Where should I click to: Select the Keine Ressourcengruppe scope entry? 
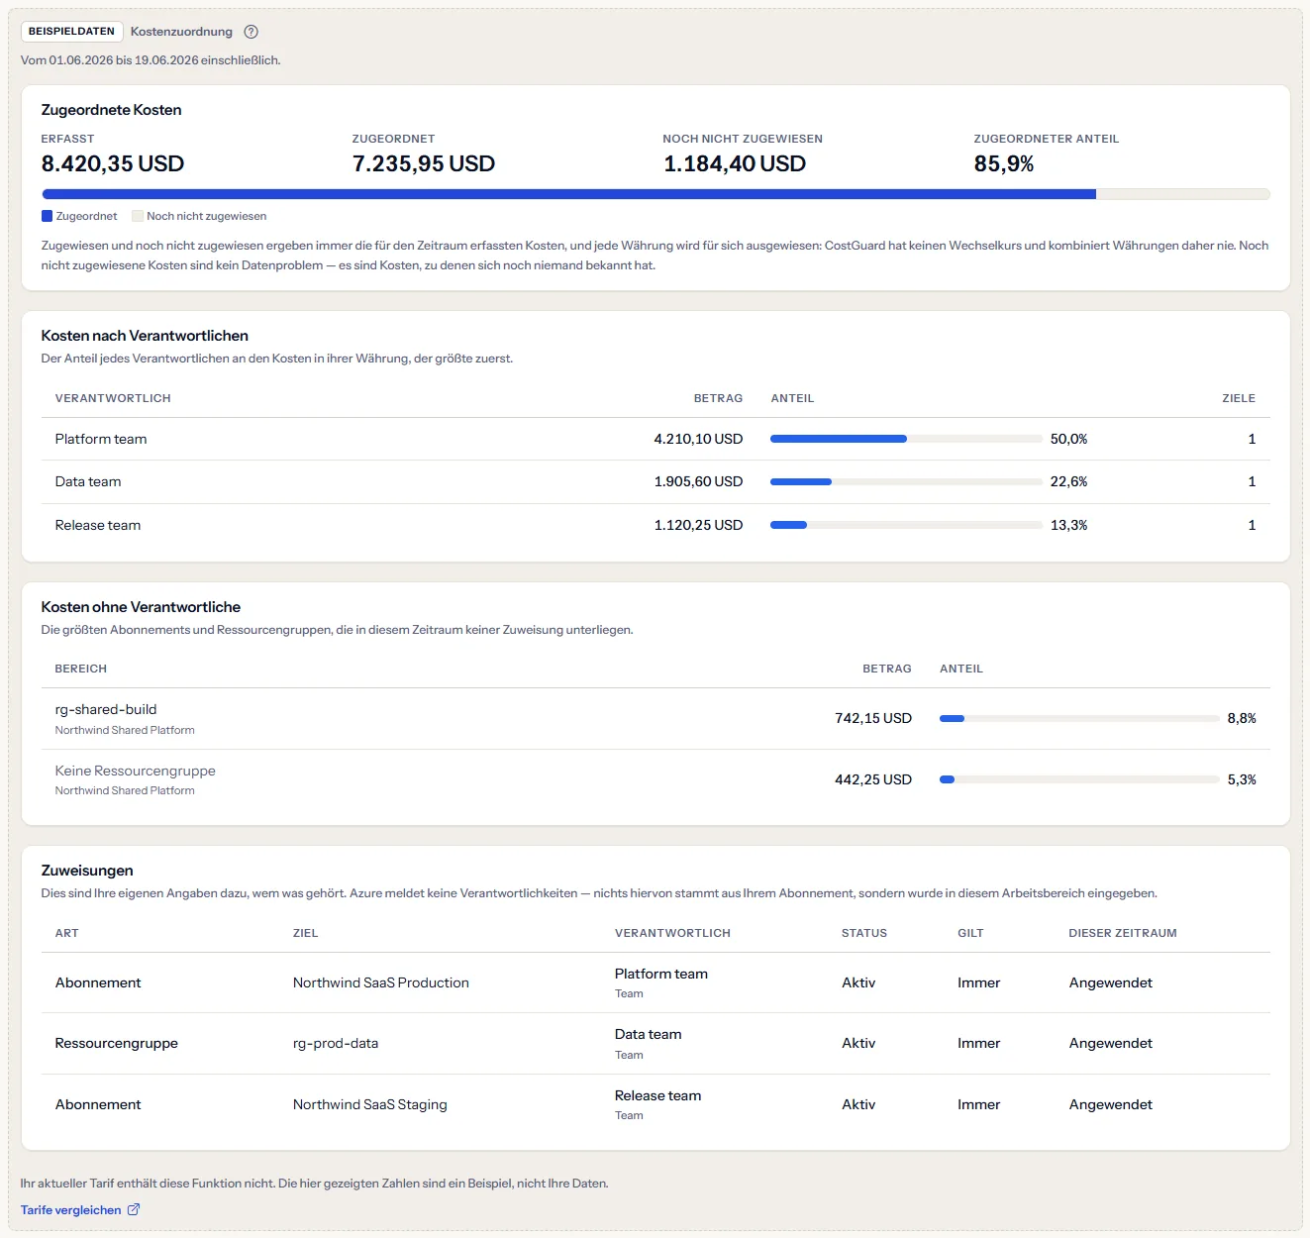pos(135,771)
